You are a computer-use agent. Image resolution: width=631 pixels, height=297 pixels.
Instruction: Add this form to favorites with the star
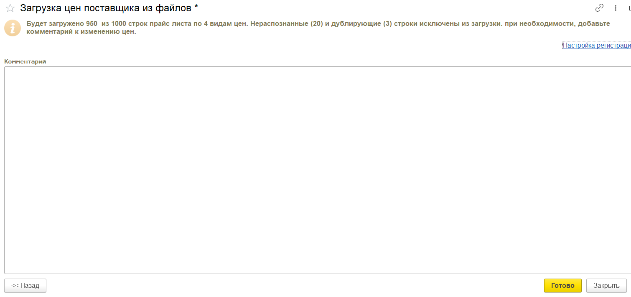10,8
